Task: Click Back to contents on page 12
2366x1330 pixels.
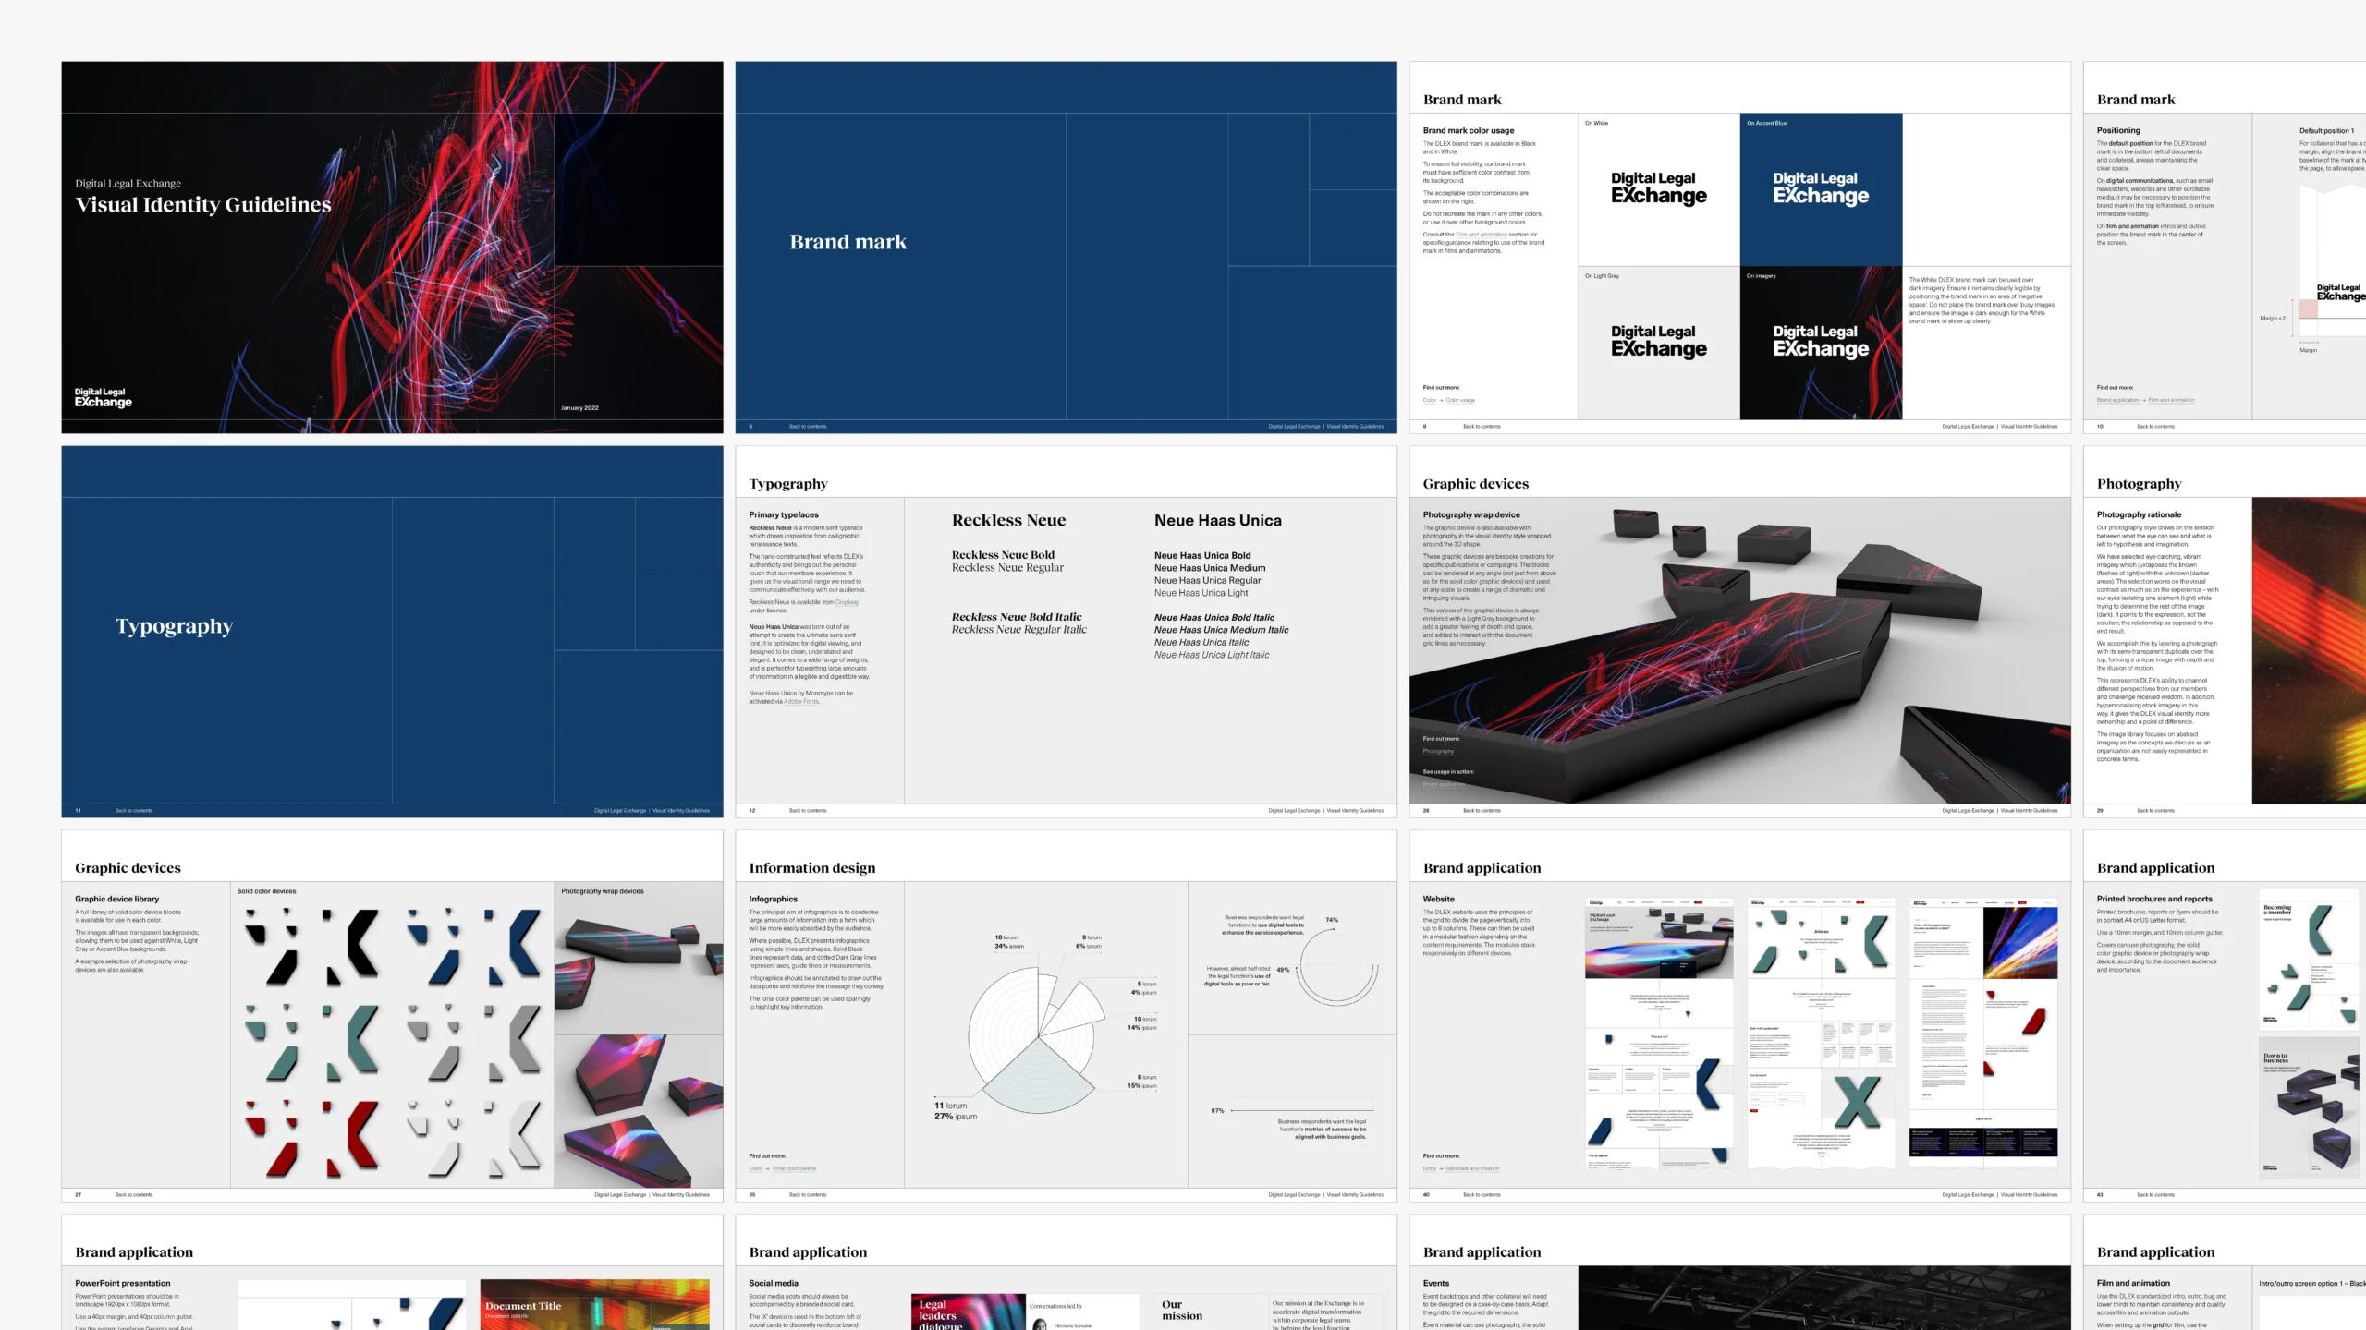Action: (808, 811)
